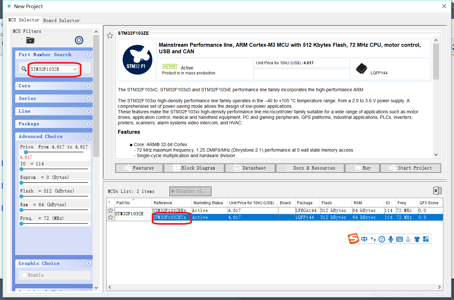The height and width of the screenshot is (300, 454).
Task: Star the STM32F103ZETx row
Action: tap(111, 217)
